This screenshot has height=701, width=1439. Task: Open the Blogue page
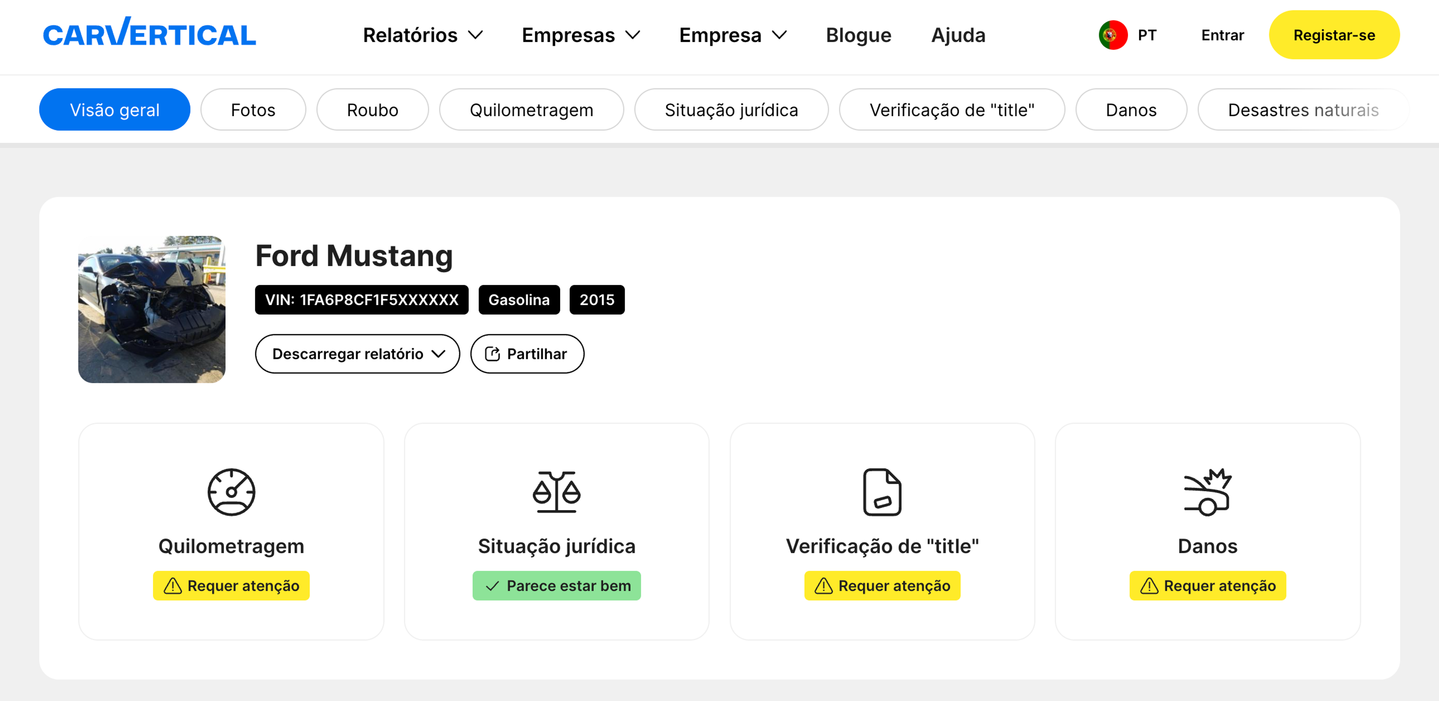(x=859, y=35)
